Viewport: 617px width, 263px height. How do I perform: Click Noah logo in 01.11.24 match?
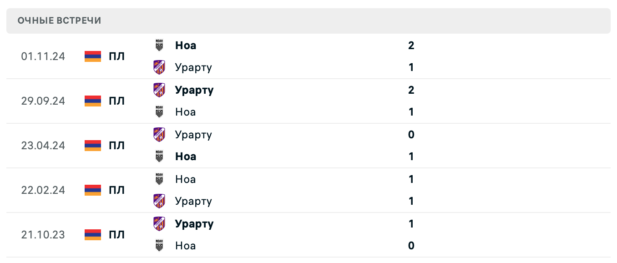(159, 46)
